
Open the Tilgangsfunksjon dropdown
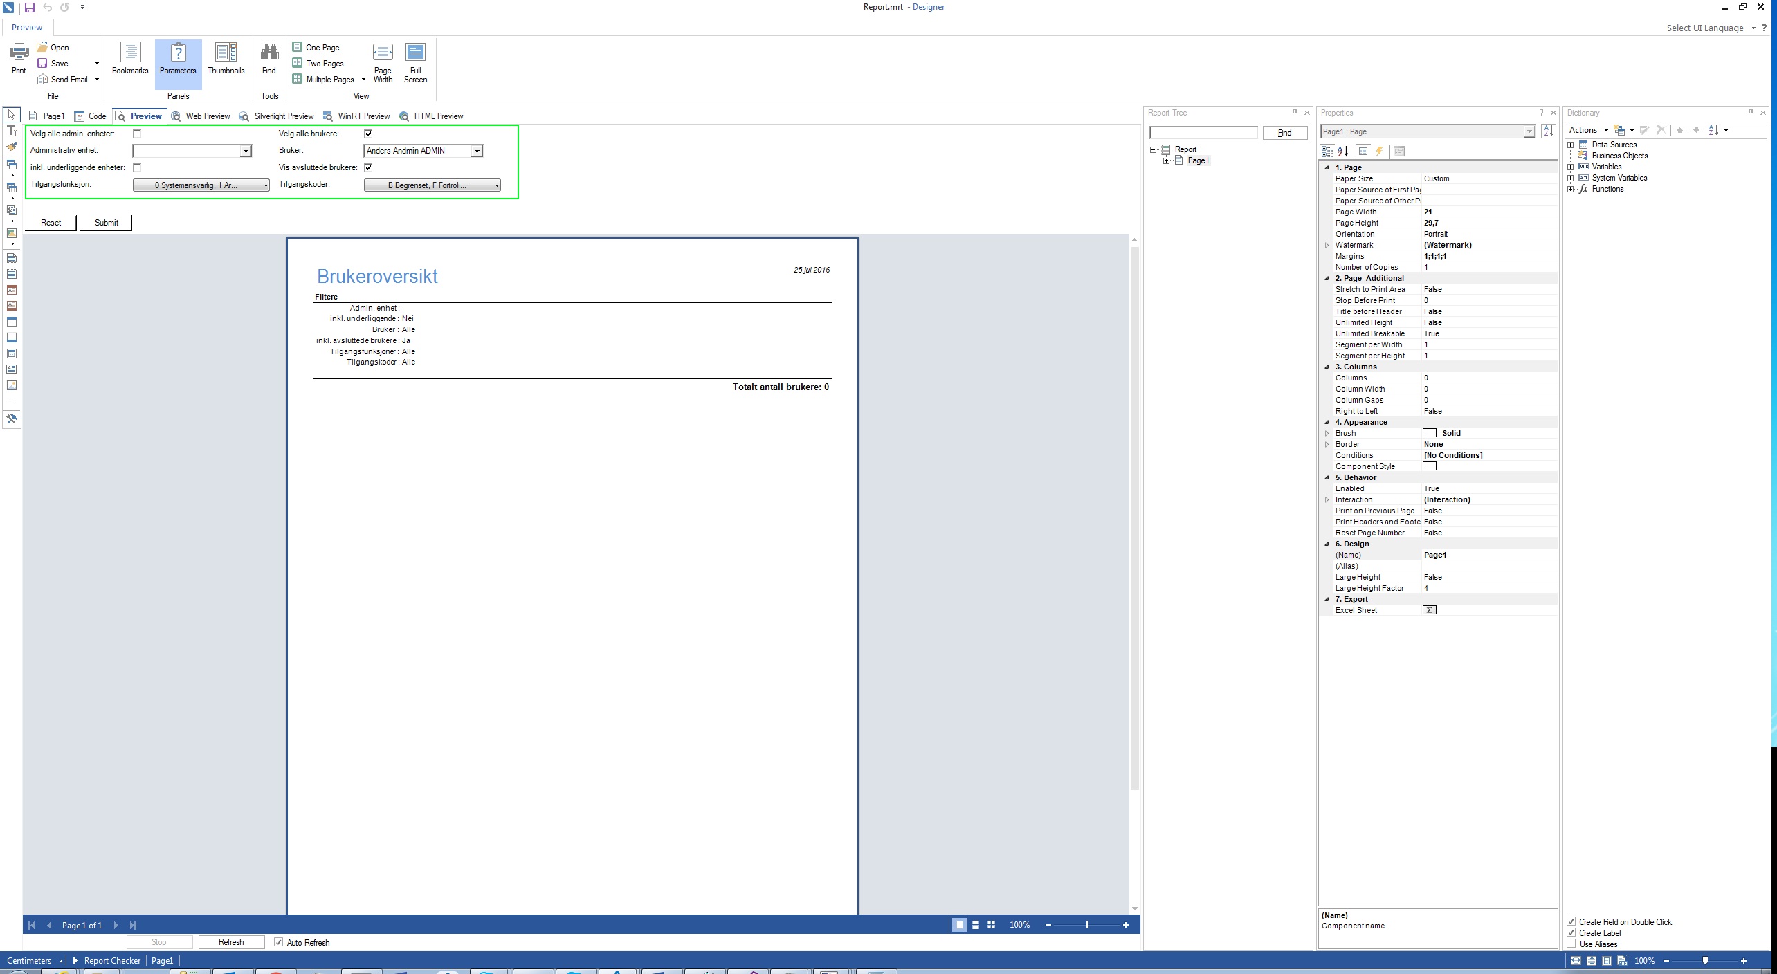click(201, 185)
